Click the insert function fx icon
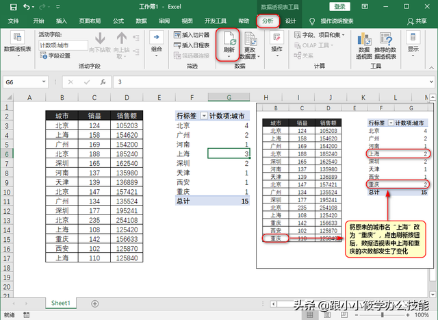This screenshot has height=320, width=438. coord(103,82)
